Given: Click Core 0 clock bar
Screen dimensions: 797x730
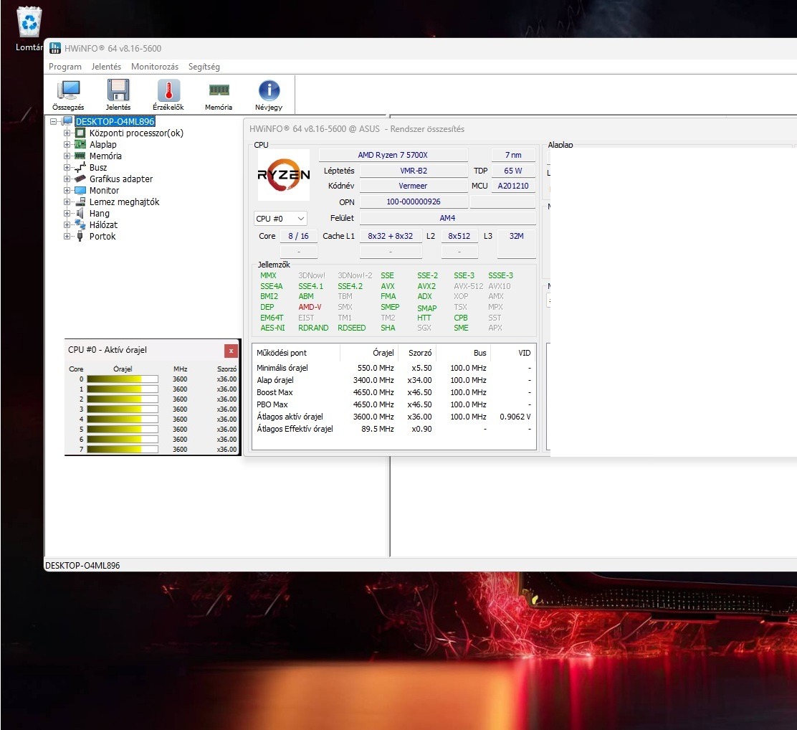Looking at the screenshot, I should tap(123, 379).
